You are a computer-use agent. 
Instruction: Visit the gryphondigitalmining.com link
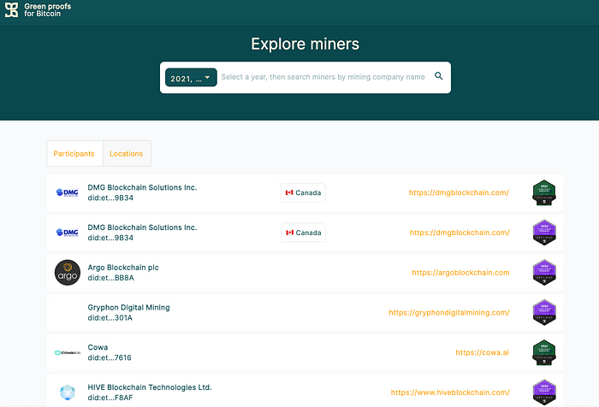pos(449,313)
